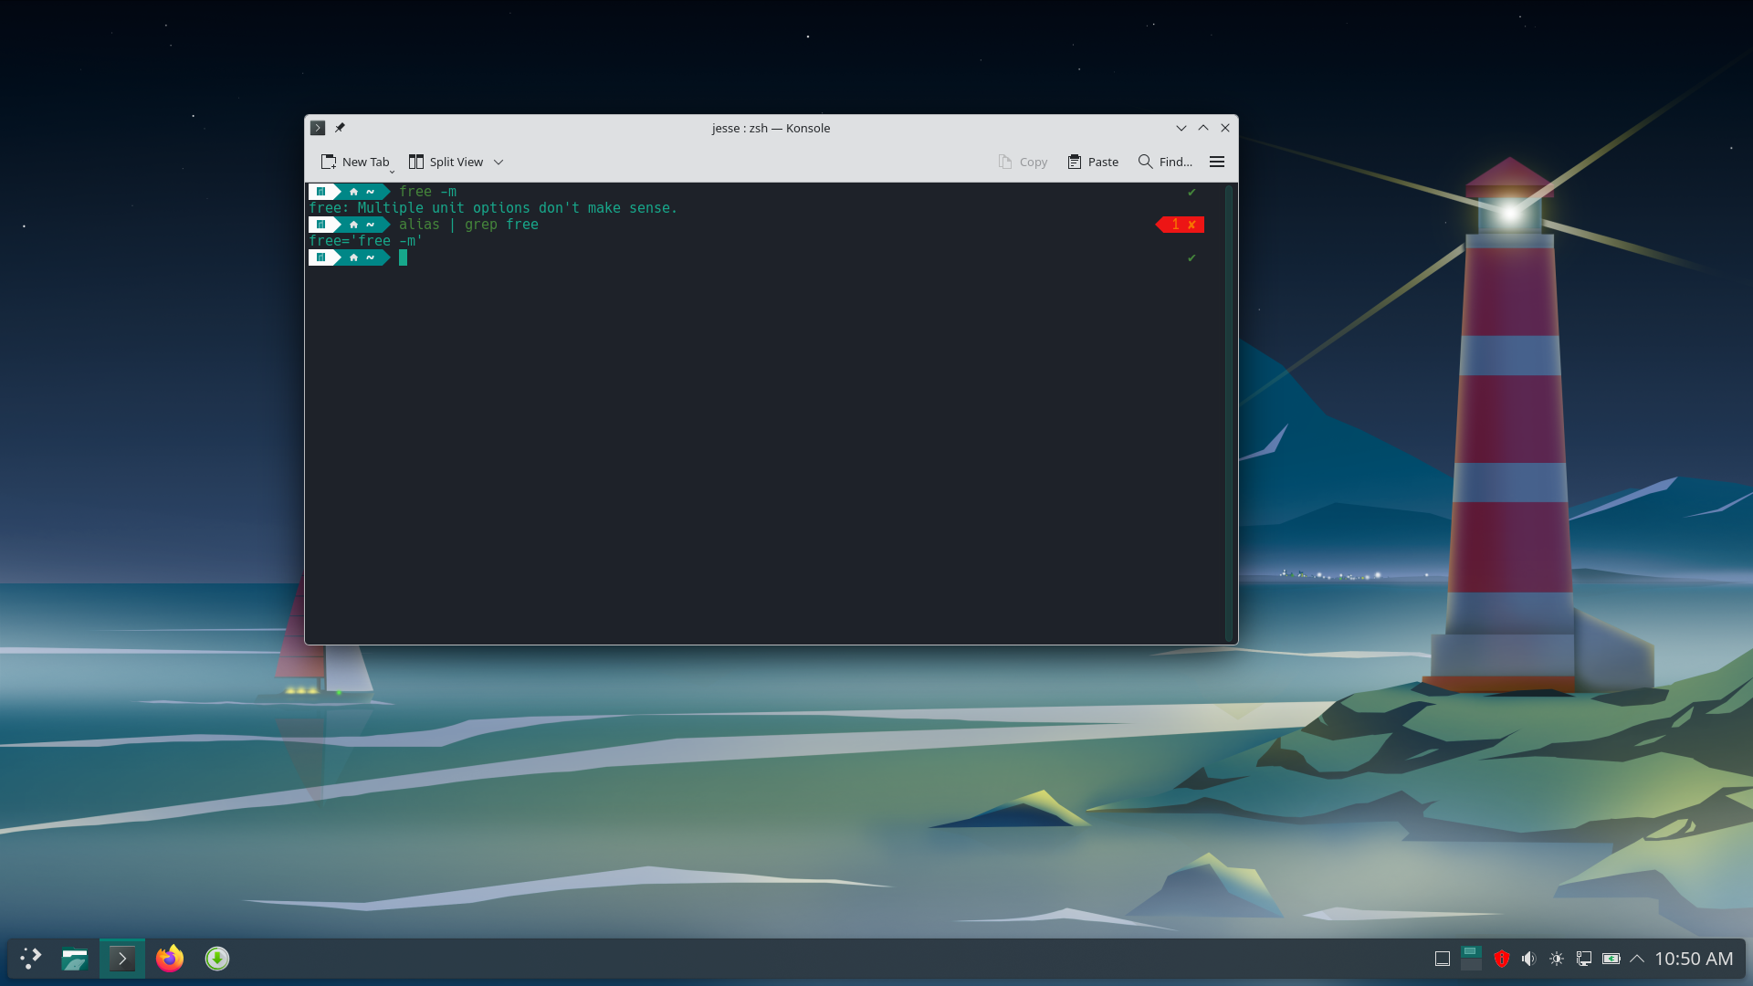
Task: Click the Konsole taskbar entry
Action: (122, 959)
